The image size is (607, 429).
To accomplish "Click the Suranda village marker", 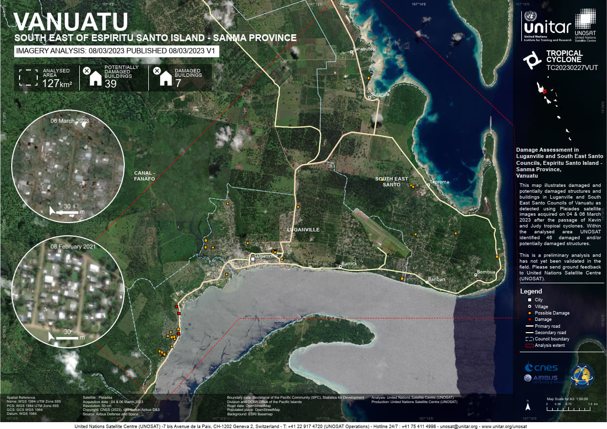I will [370, 97].
